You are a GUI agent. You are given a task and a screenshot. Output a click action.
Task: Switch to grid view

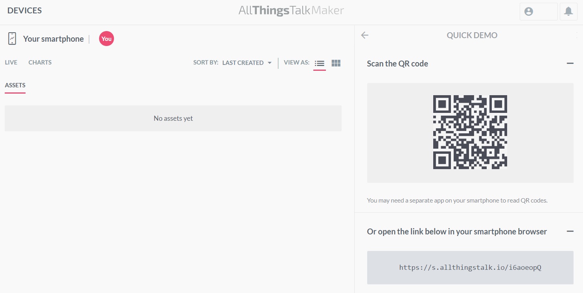[x=336, y=63]
